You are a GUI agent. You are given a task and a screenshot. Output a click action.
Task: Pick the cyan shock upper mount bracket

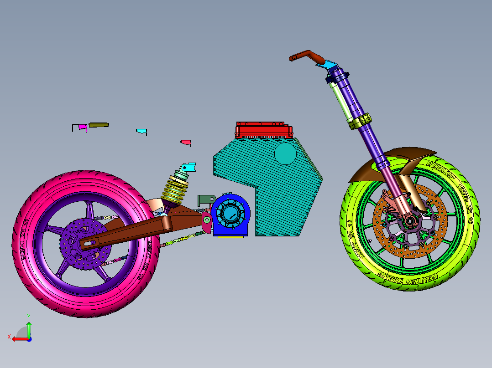189,167
